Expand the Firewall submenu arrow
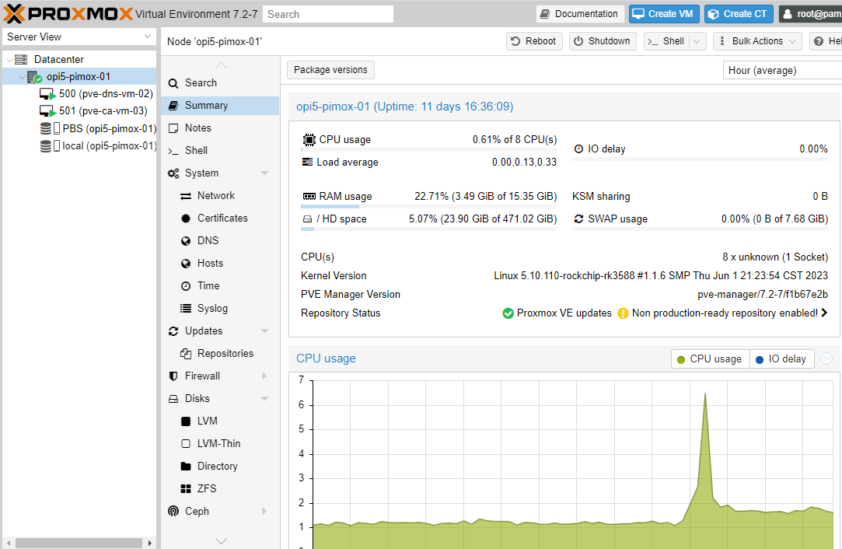The height and width of the screenshot is (549, 842). pyautogui.click(x=264, y=376)
